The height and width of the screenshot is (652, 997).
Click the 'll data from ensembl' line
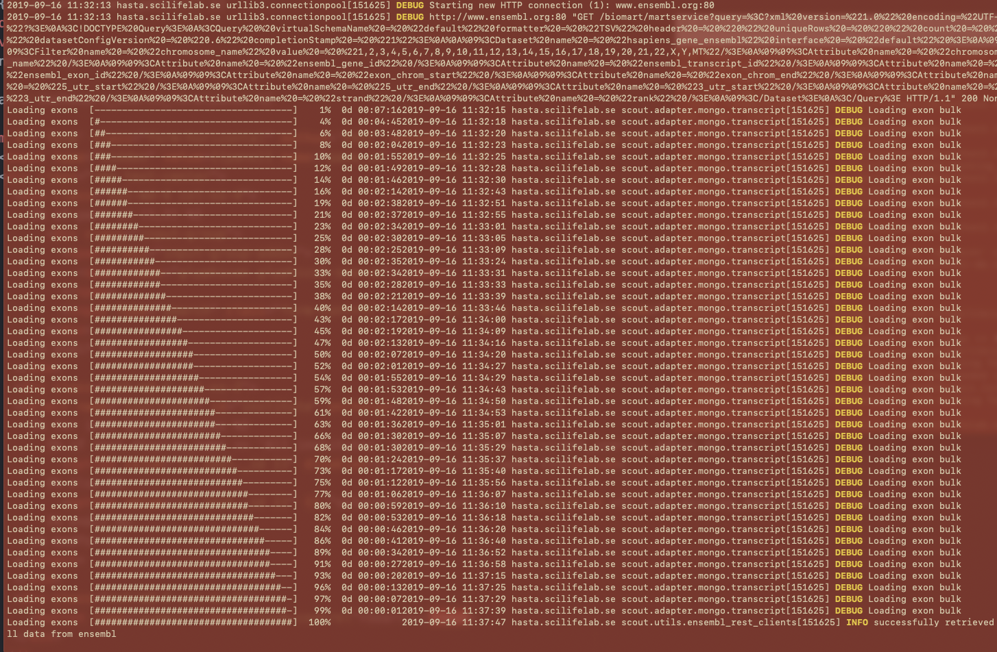point(62,634)
